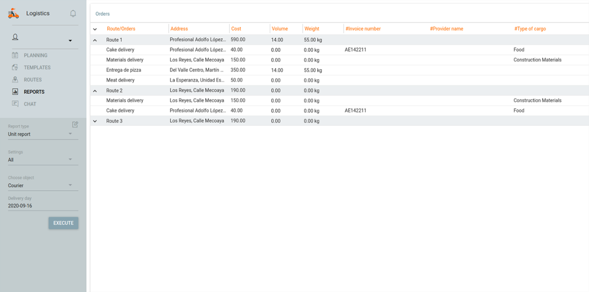
Task: Click the user profile icon
Action: (15, 37)
